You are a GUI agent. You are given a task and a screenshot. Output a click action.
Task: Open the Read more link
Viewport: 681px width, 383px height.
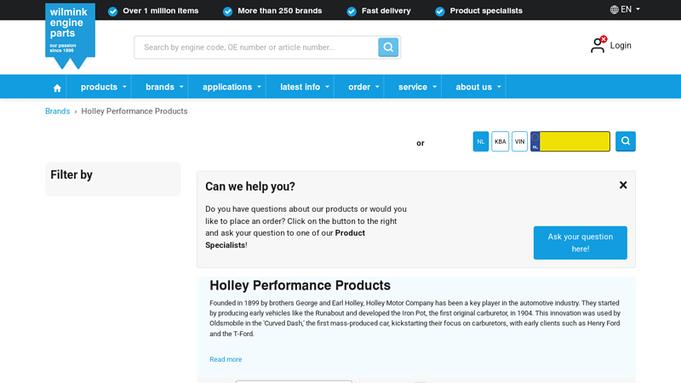point(226,359)
